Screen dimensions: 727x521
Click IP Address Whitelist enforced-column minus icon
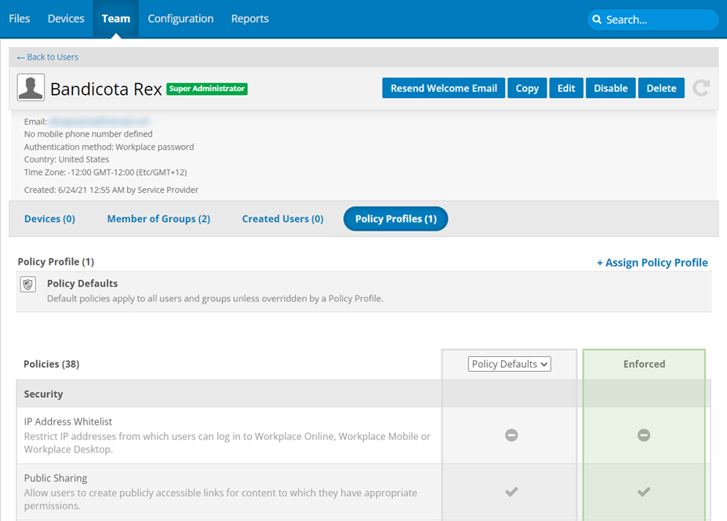(x=644, y=435)
